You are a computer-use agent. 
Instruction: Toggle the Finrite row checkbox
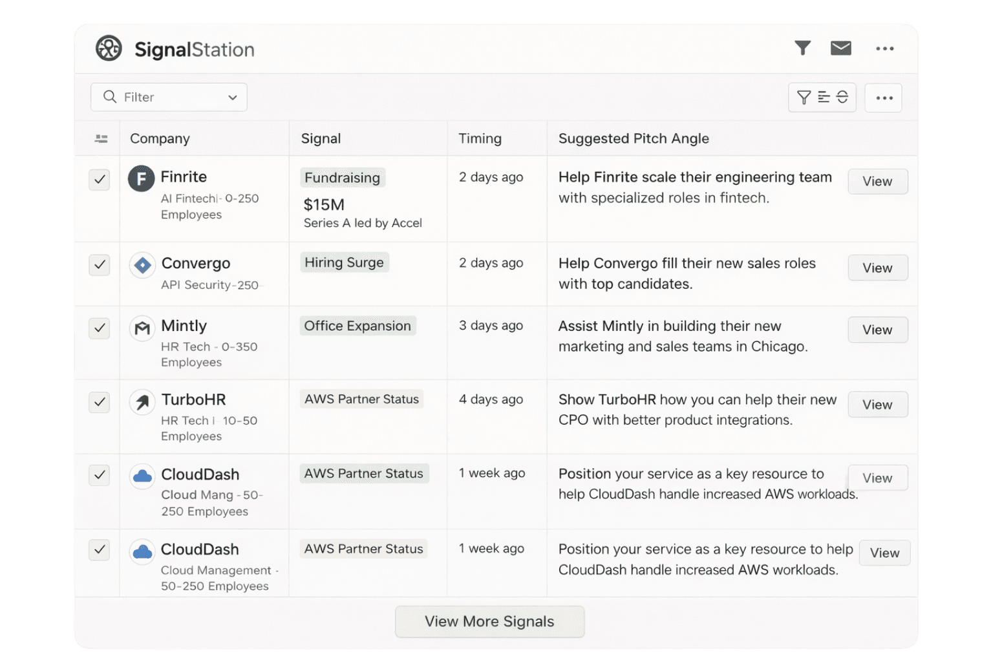pos(99,179)
